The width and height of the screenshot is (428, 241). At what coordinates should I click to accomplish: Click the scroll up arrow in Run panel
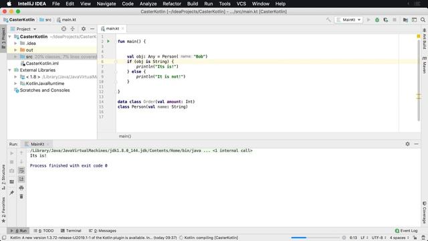(21, 153)
